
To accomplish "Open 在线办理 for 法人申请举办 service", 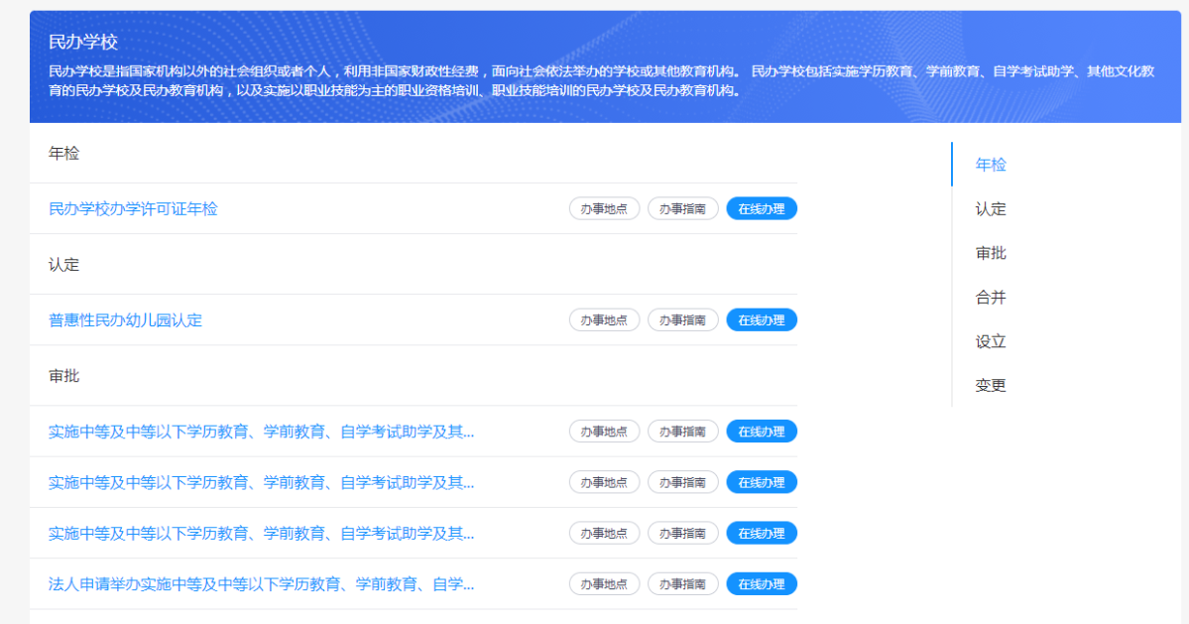I will click(x=761, y=583).
